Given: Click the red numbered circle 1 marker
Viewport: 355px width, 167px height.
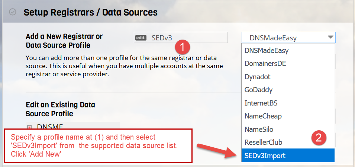Looking at the screenshot, I should click(183, 47).
